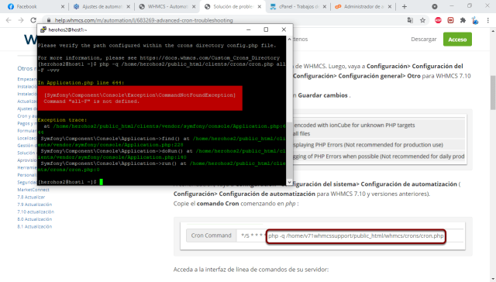Click the tab search circle icon in title bar
Image resolution: width=496 pixels, height=282 pixels.
(x=435, y=6)
